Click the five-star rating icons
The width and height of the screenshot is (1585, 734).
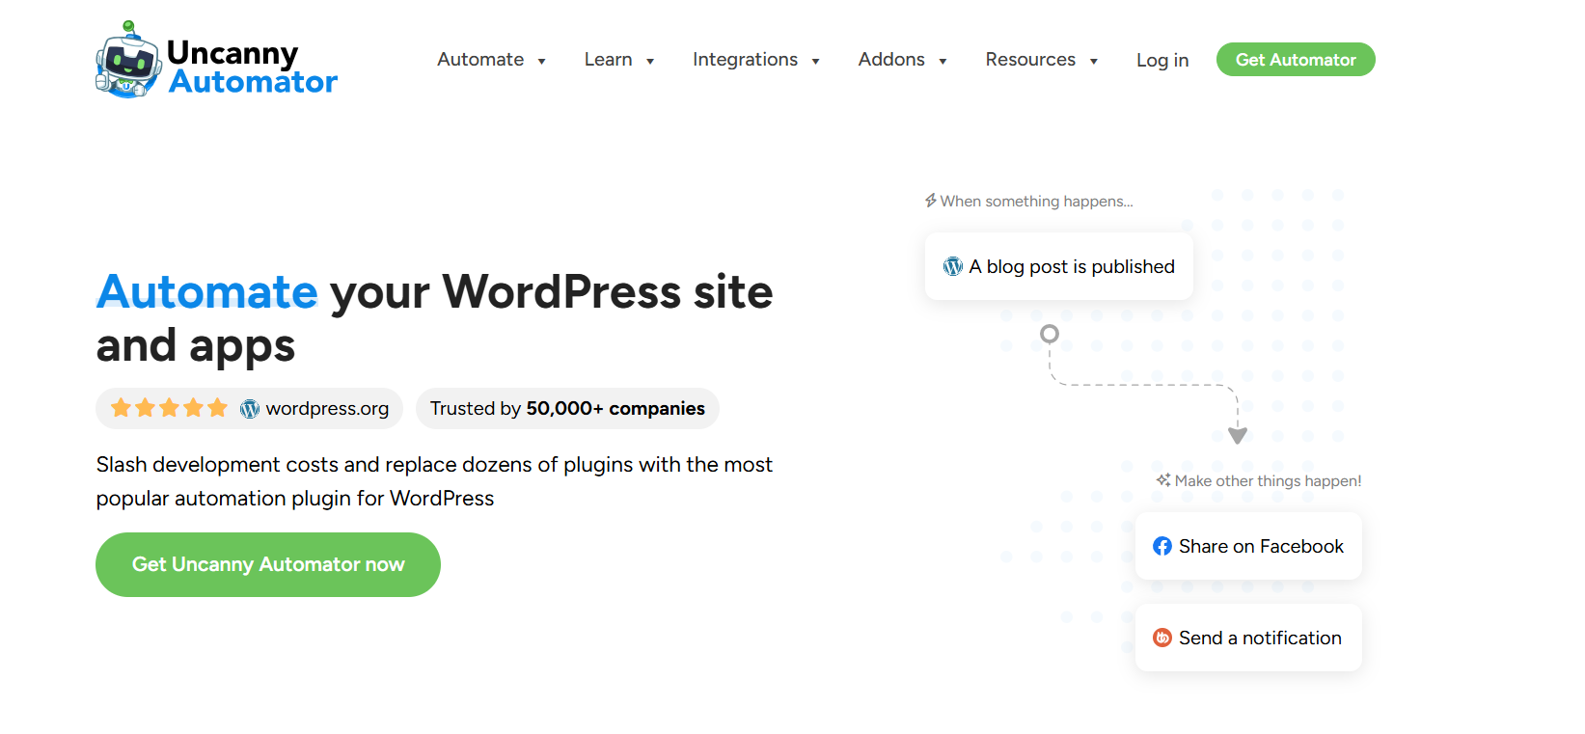[x=169, y=408]
